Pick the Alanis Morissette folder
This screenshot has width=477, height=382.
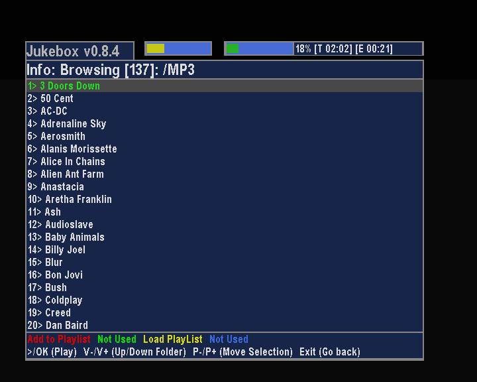pos(225,149)
